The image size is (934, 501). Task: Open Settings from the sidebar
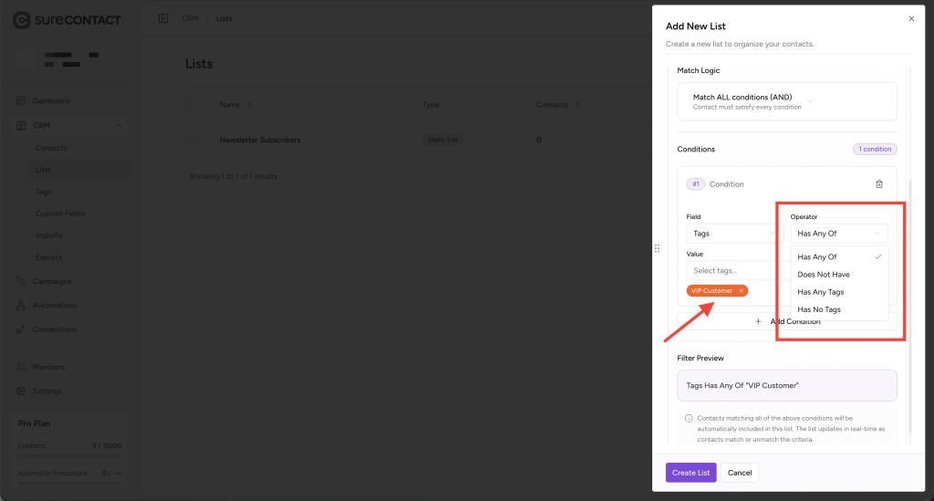(47, 391)
